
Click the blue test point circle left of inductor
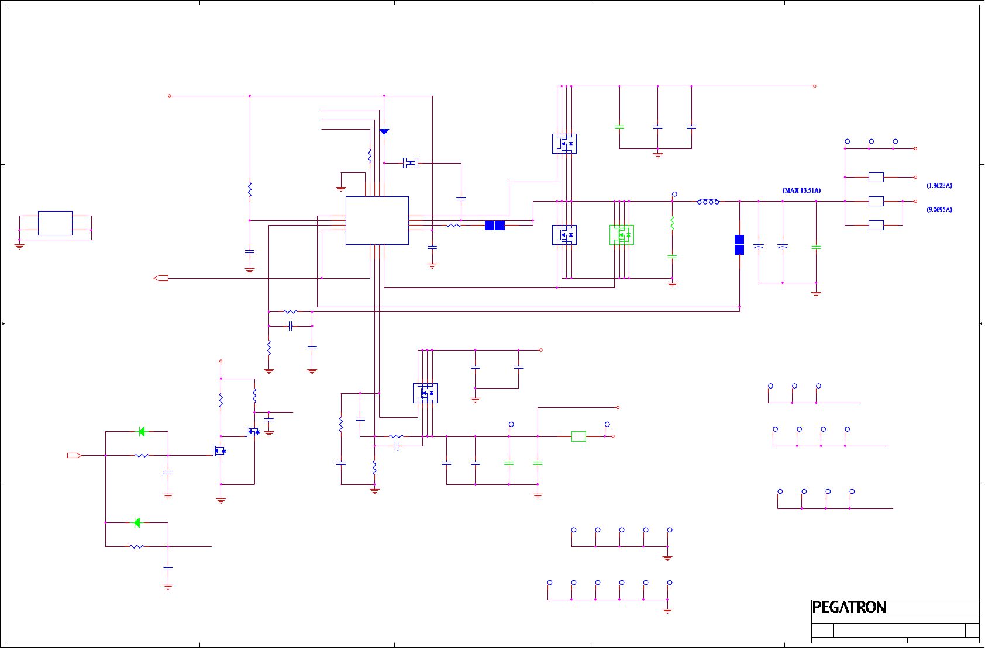pyautogui.click(x=674, y=194)
